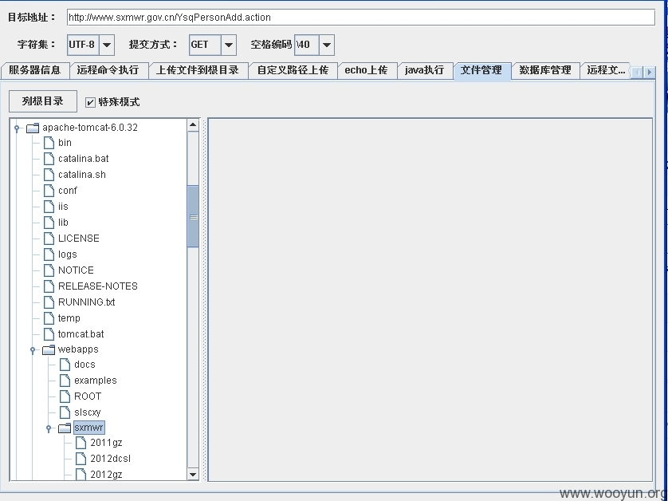Click the tree scrollbar down arrow
668x501 pixels.
[193, 474]
